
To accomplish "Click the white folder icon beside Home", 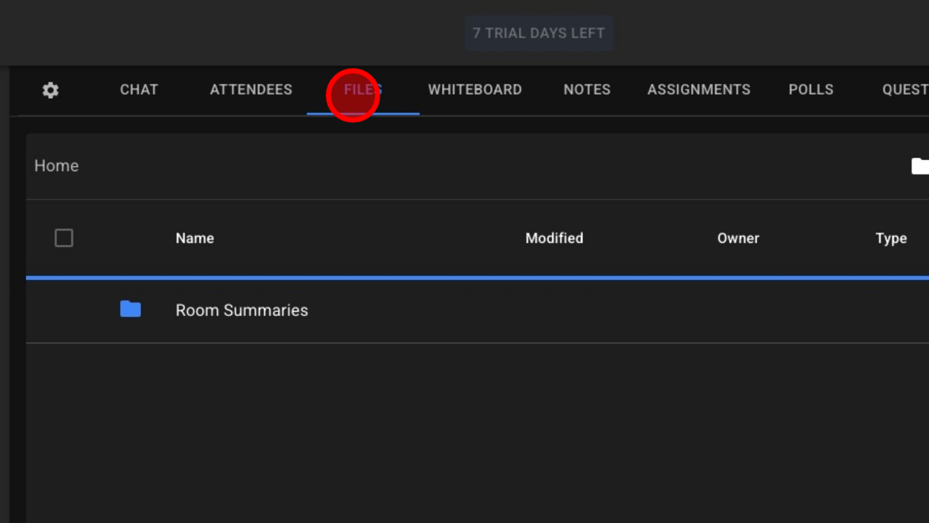I will pyautogui.click(x=920, y=166).
